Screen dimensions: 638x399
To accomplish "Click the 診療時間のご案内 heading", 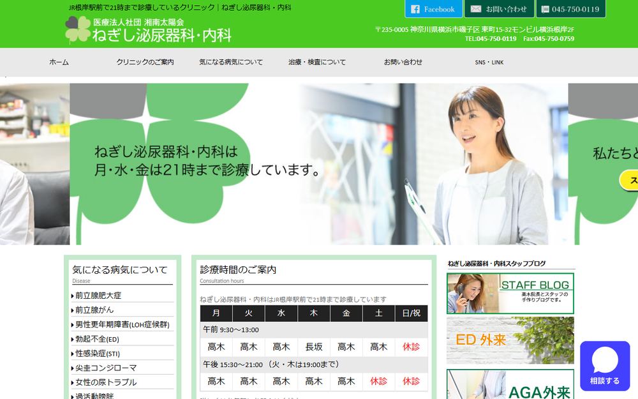I will 238,269.
